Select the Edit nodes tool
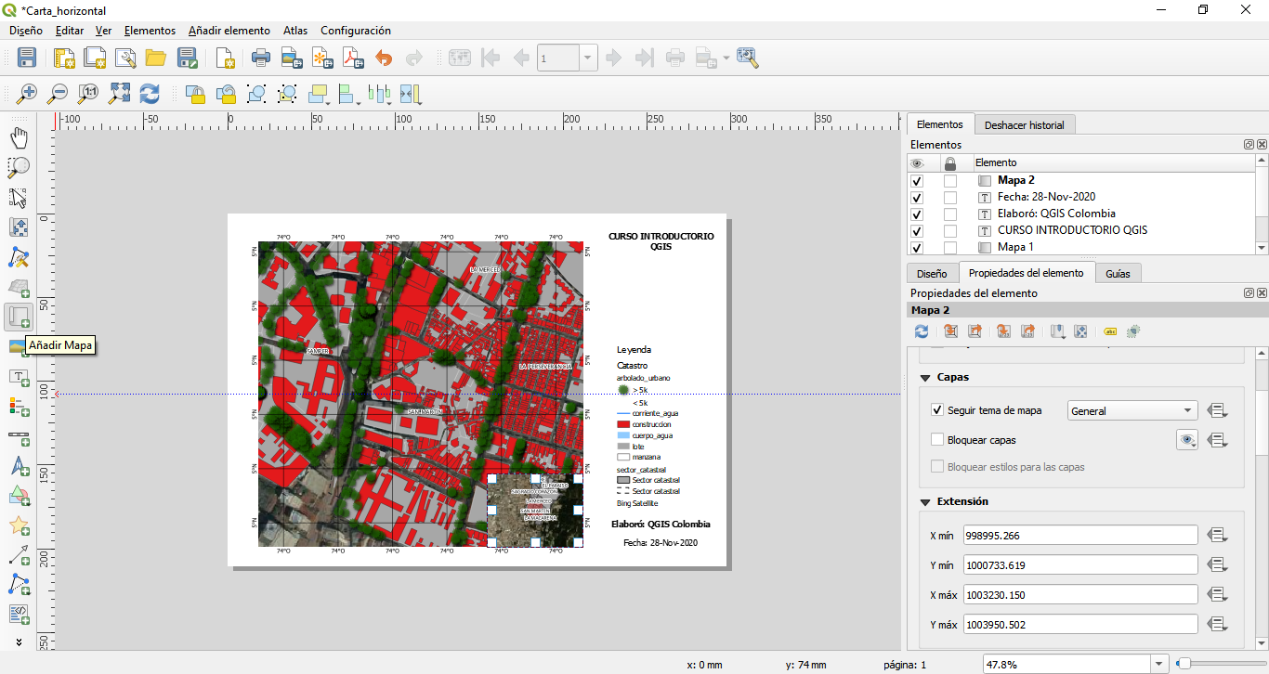Image resolution: width=1269 pixels, height=674 pixels. (19, 257)
